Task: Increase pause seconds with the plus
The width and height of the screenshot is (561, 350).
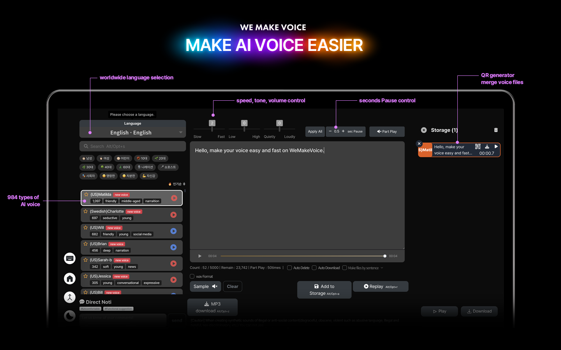Action: click(x=343, y=131)
